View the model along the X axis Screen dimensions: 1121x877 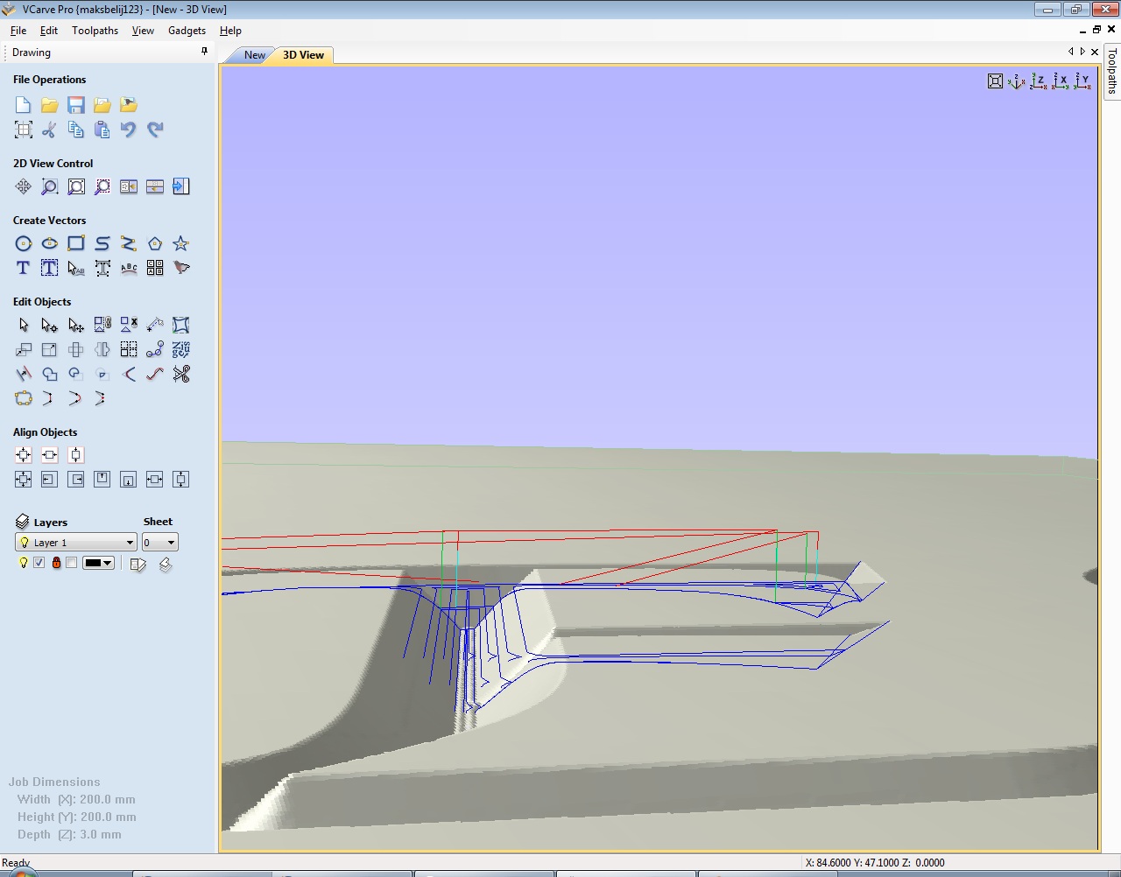(x=1061, y=81)
